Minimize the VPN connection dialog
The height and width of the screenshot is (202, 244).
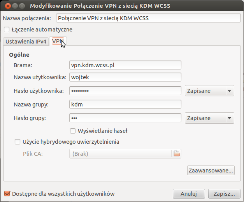[x=14, y=6]
